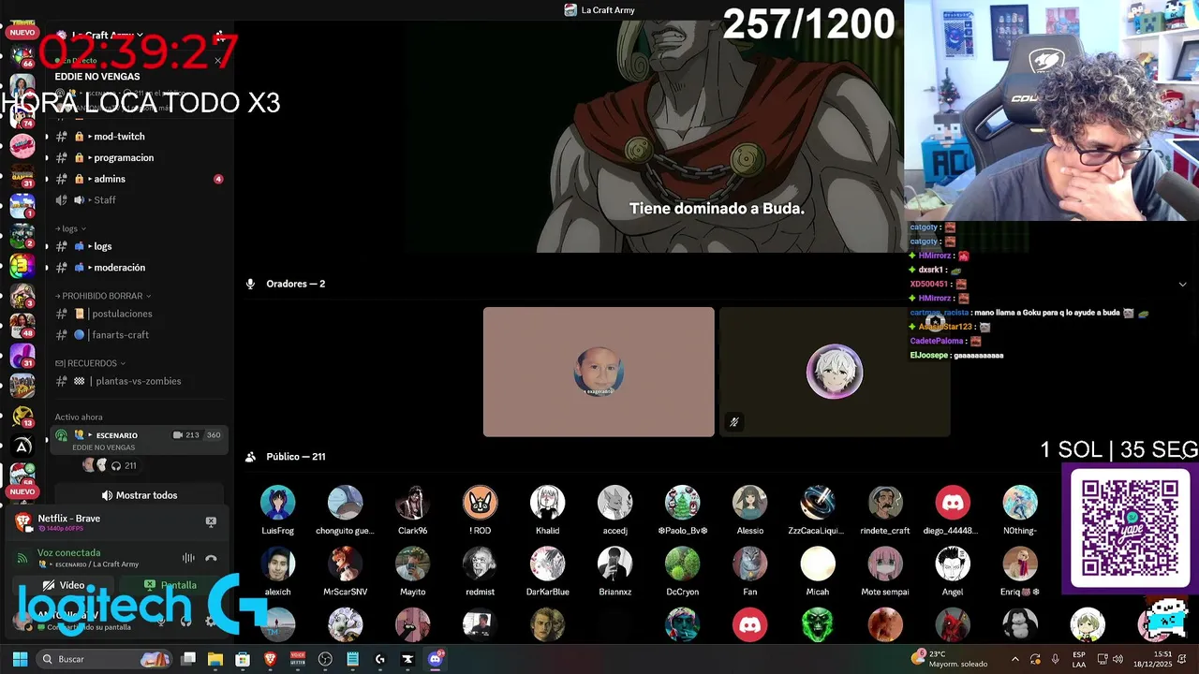Open the weather widget showing 23°C
Viewport: 1199px width, 674px height.
(950, 659)
